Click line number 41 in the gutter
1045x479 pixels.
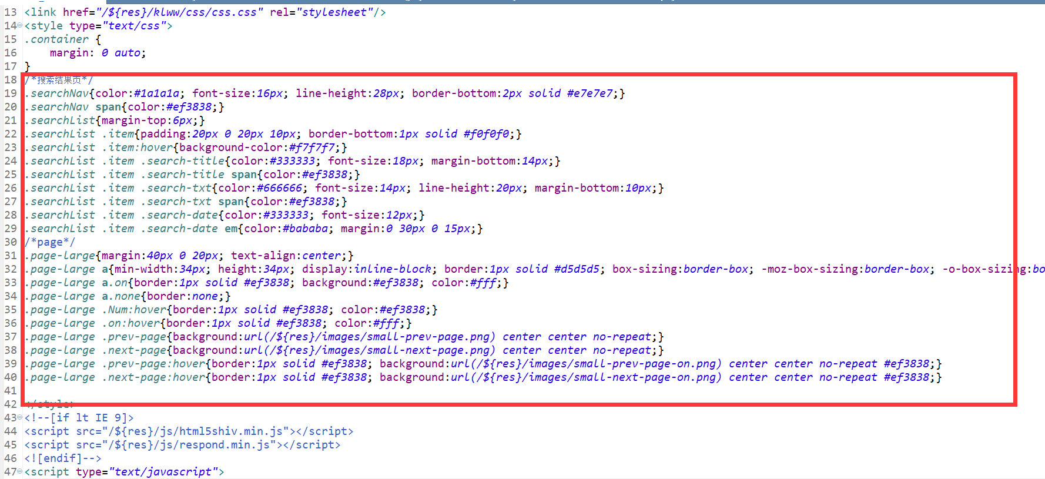coord(11,391)
